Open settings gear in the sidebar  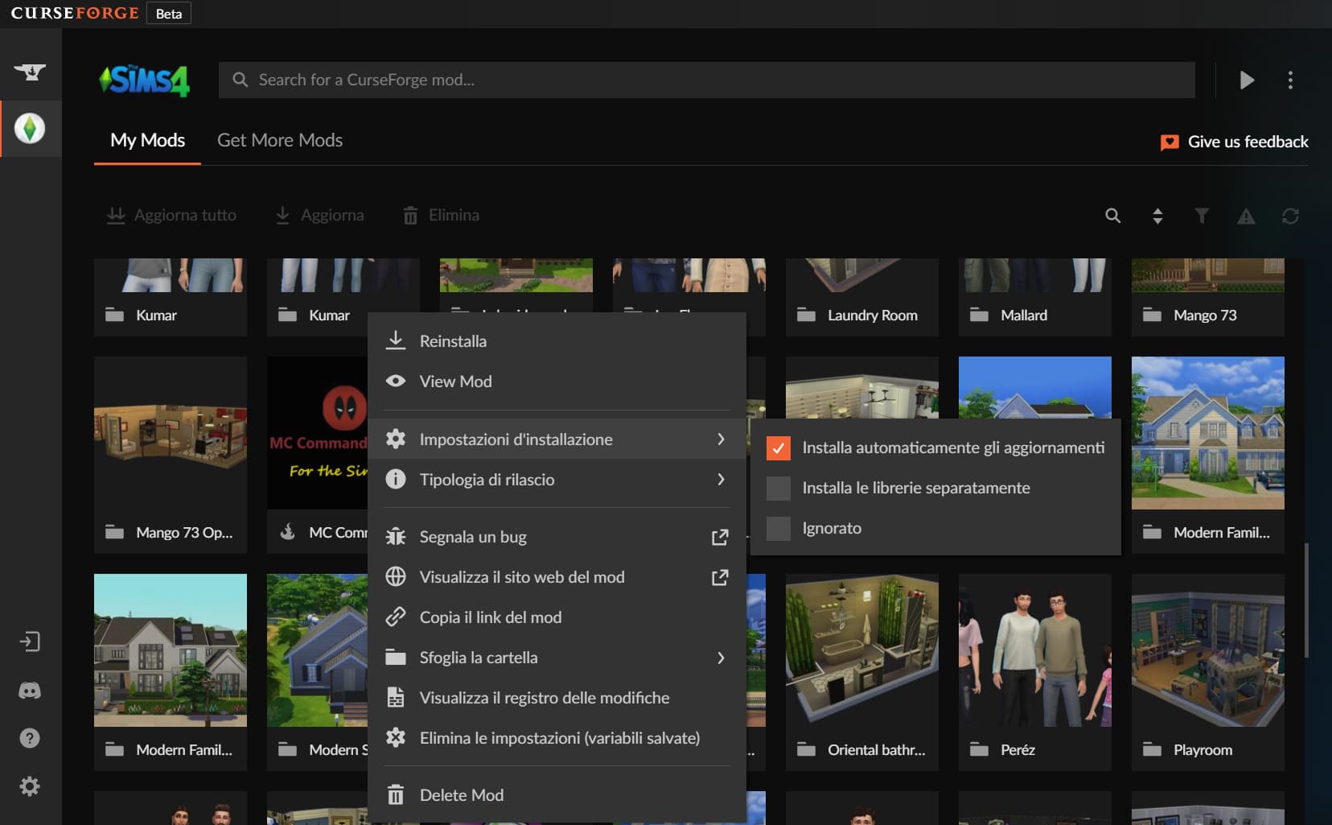[30, 786]
